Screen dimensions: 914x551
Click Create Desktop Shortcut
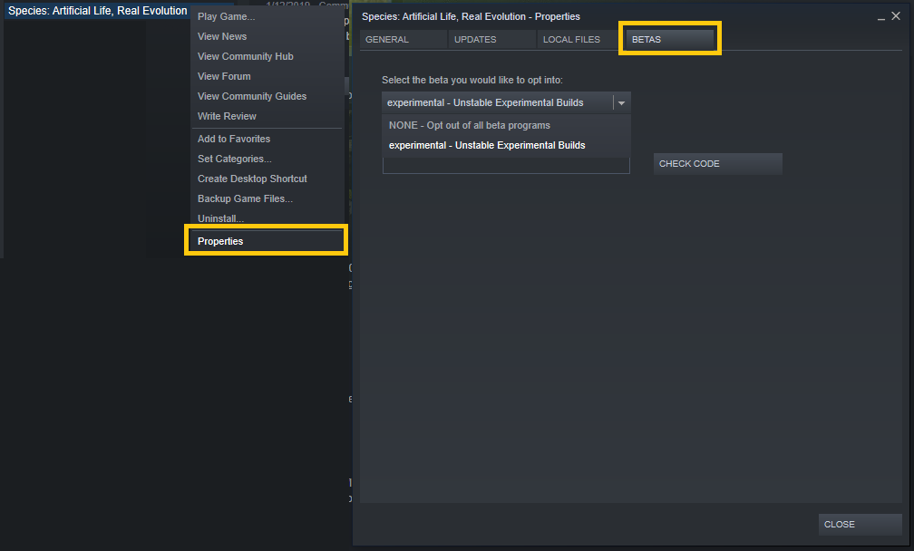tap(252, 179)
